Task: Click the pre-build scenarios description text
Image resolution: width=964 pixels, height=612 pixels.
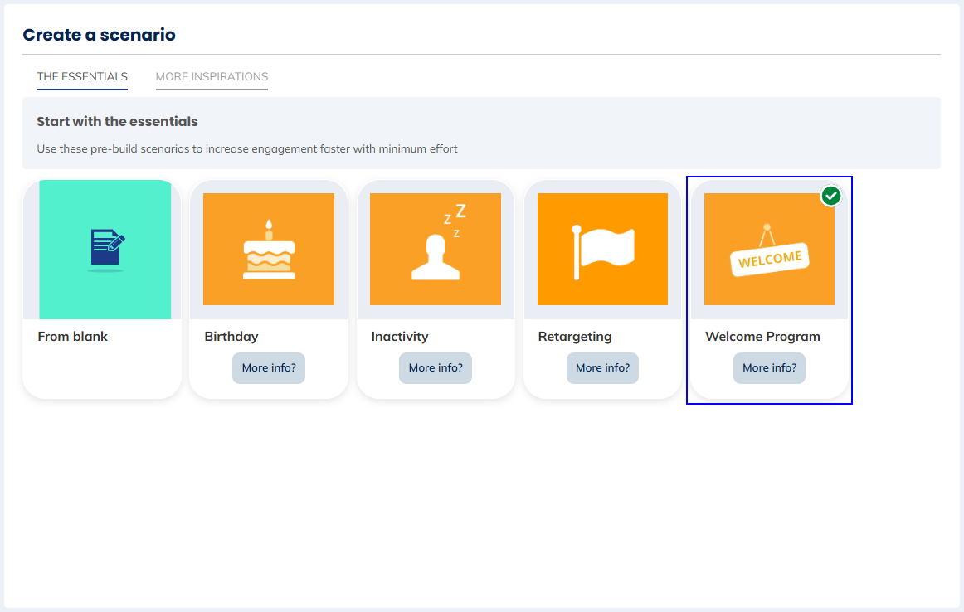Action: (247, 149)
